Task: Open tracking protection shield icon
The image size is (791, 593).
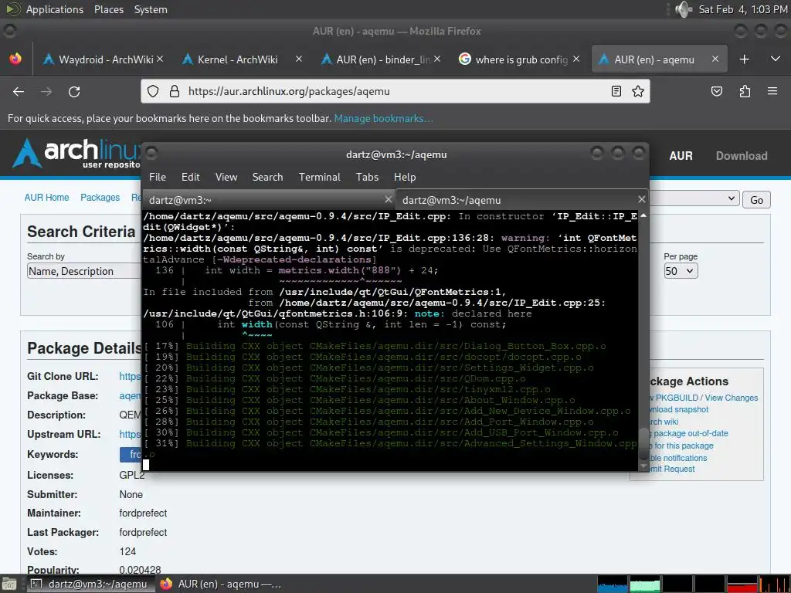Action: pyautogui.click(x=153, y=91)
